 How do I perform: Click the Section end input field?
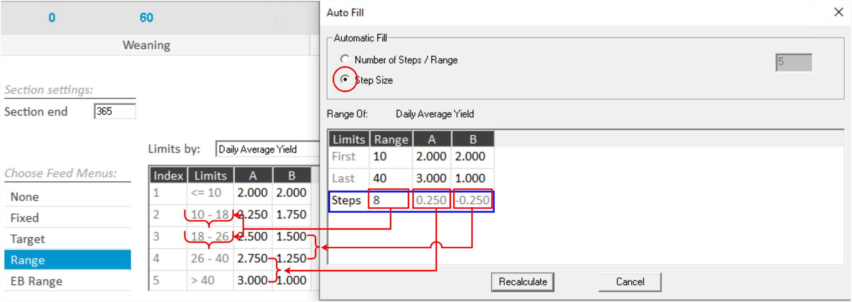(x=114, y=111)
